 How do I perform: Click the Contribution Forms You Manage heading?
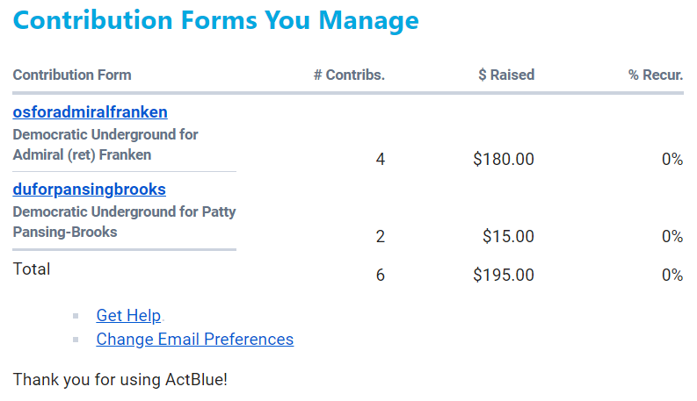click(215, 20)
